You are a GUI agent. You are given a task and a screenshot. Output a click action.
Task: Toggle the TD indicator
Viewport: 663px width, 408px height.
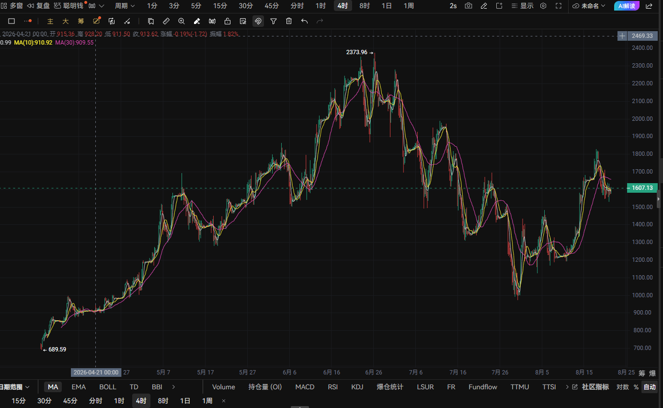134,387
